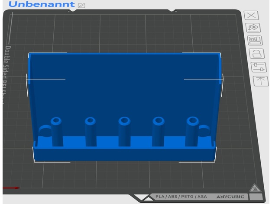Remove all objects with the plate X icon

[252, 15]
